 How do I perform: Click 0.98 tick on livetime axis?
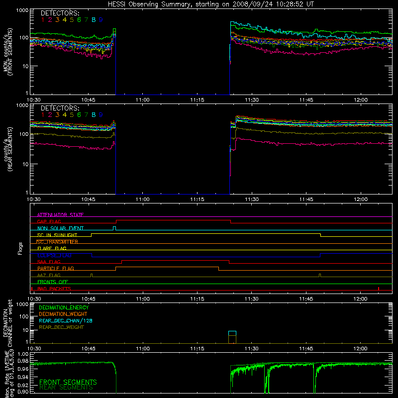coord(23,361)
